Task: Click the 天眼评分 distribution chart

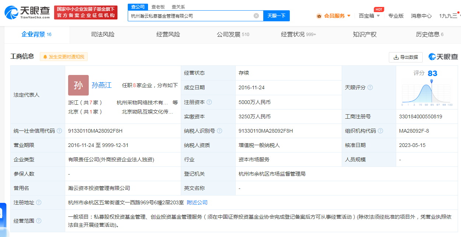Action: [x=427, y=93]
